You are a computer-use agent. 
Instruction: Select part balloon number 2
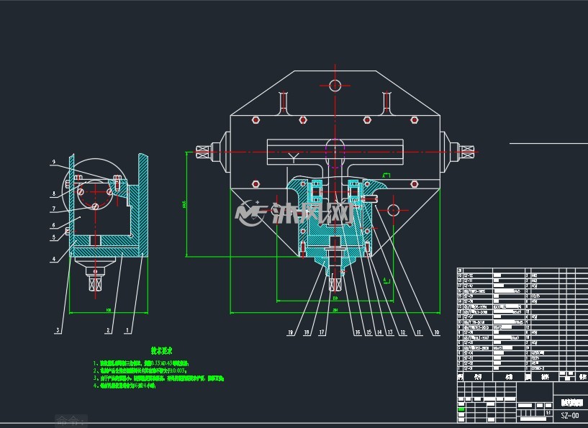(109, 330)
